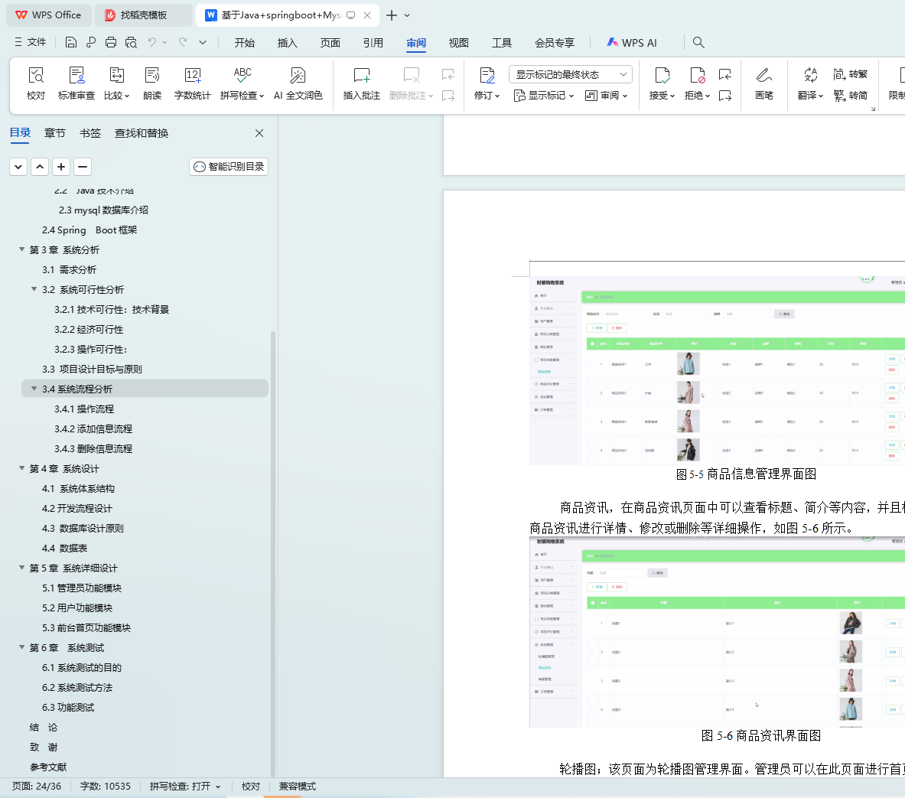Image resolution: width=905 pixels, height=798 pixels.
Task: Collapse the 3.2 系统可行性分析 node
Action: pyautogui.click(x=34, y=289)
